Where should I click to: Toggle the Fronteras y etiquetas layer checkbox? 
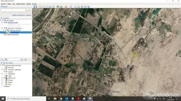[4, 70]
